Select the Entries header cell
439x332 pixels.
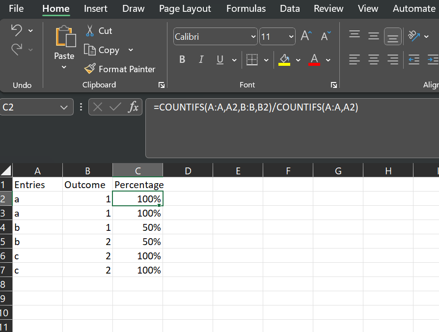click(37, 185)
